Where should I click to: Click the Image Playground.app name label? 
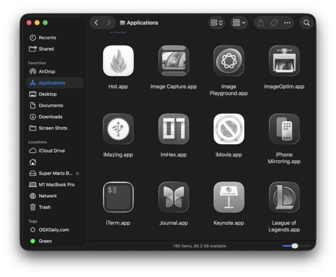tap(229, 90)
